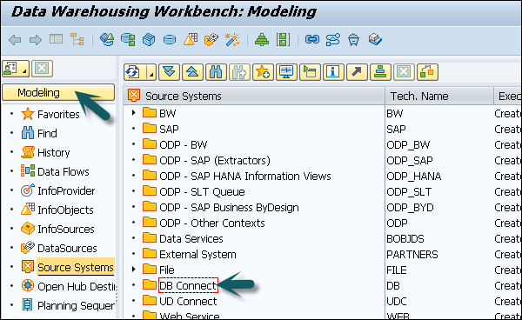The image size is (522, 320).
Task: Click the ODP_HANA technical name cell
Action: coord(414,176)
